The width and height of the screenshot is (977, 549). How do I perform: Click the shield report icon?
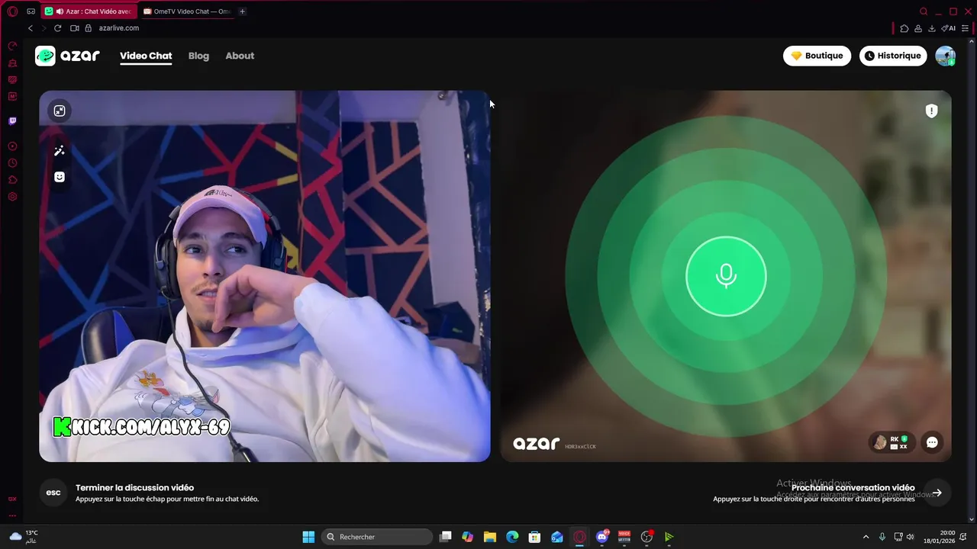coord(931,111)
